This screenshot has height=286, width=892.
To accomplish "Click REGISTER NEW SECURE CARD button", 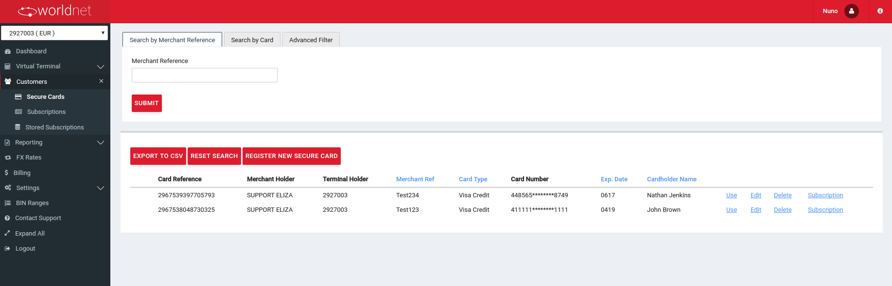I will click(x=291, y=156).
